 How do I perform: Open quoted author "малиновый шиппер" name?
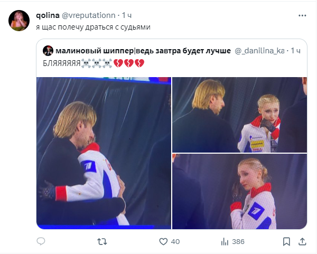coord(143,51)
